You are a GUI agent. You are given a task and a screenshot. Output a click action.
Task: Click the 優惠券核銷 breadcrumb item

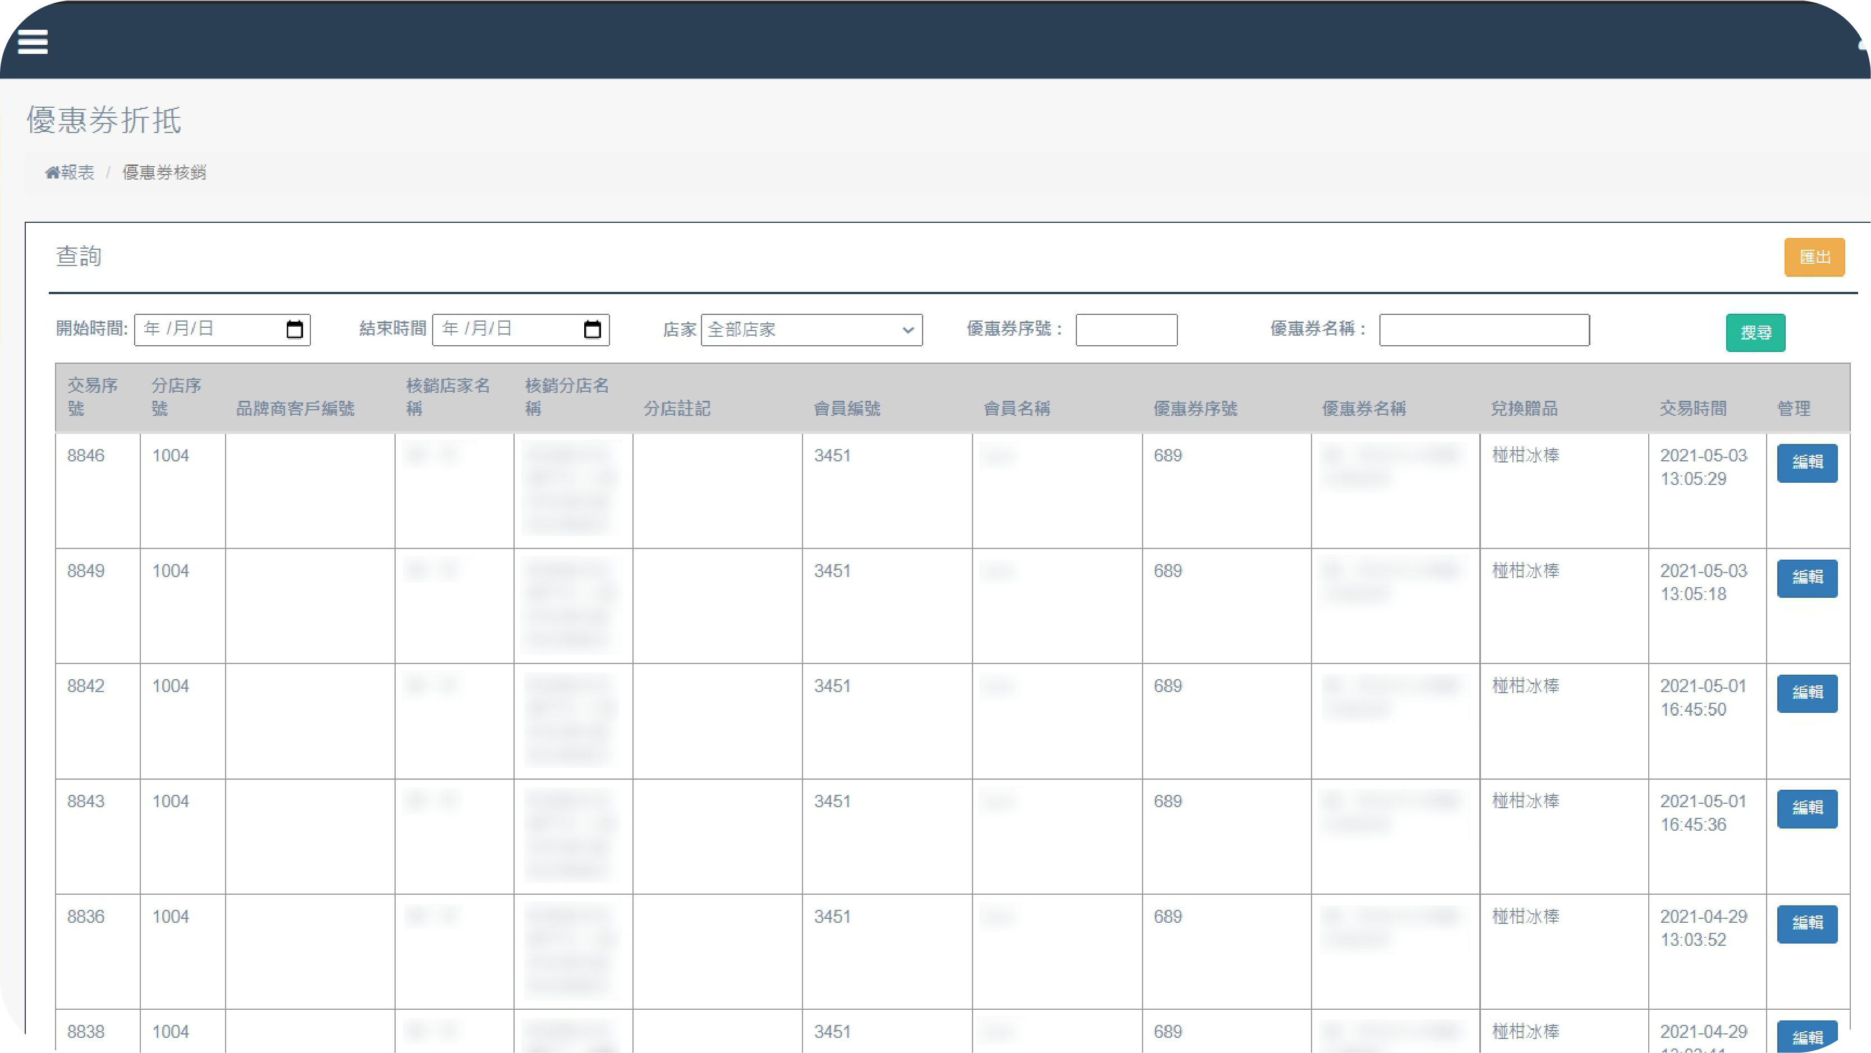tap(164, 173)
